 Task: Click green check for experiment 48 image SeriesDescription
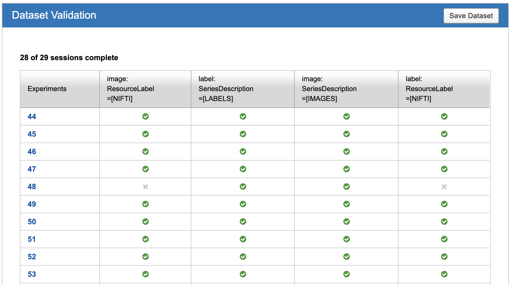tap(346, 187)
